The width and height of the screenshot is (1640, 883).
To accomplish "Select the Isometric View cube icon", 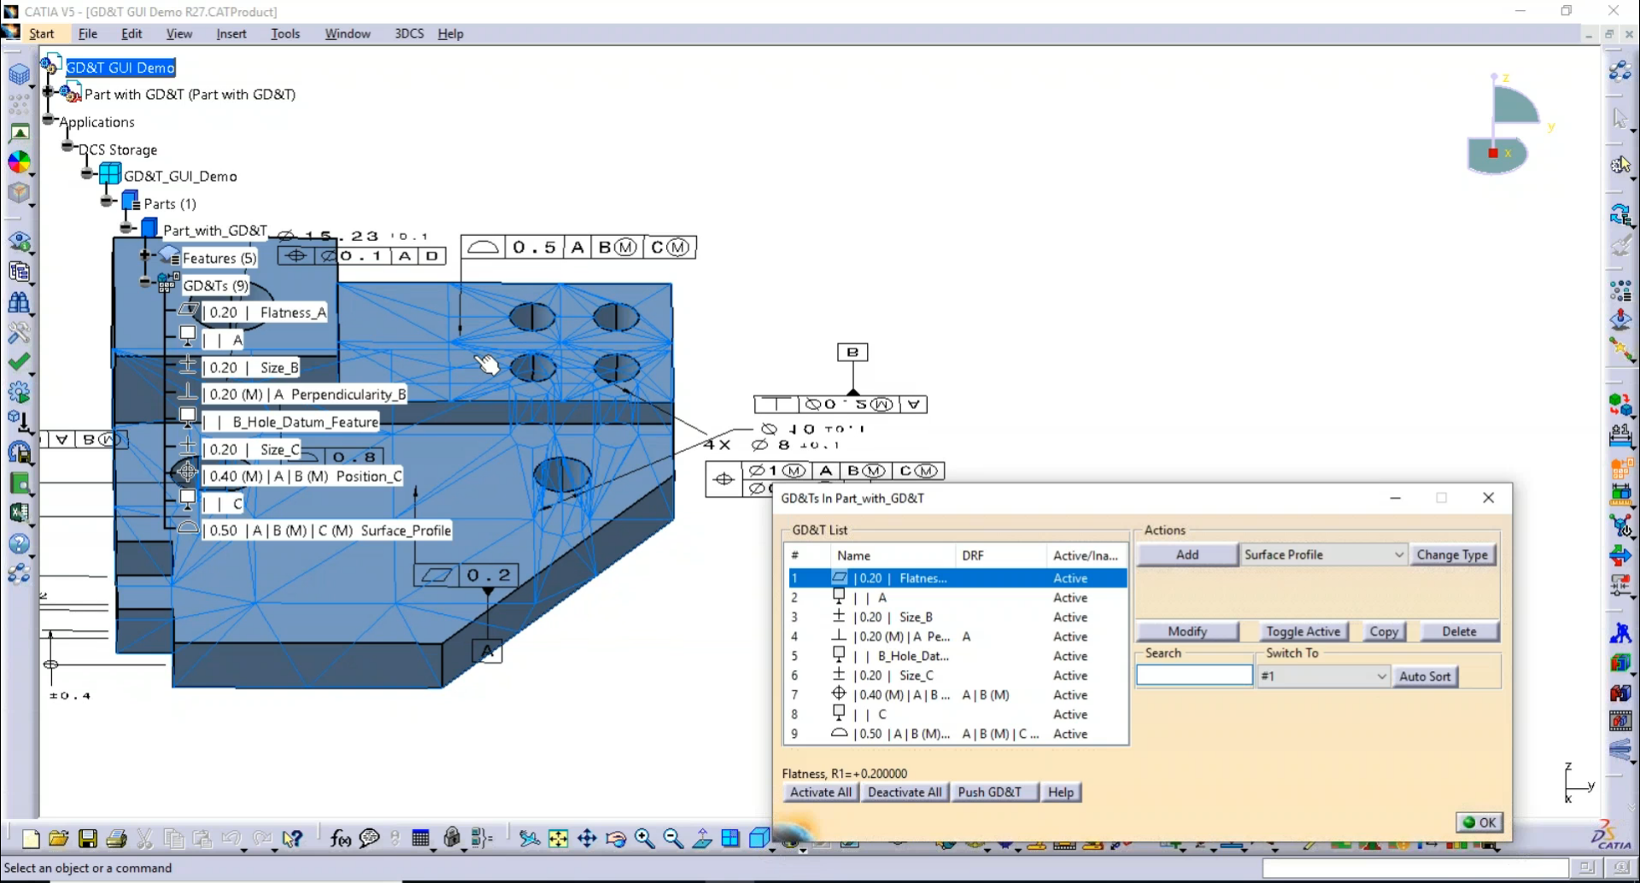I will click(x=759, y=839).
